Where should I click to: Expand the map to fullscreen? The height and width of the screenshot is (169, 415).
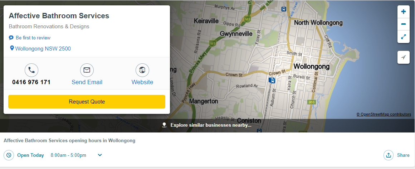pos(403,37)
